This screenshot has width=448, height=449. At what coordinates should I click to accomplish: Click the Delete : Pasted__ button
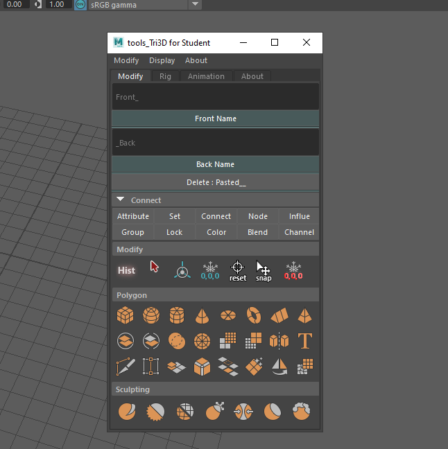[216, 182]
